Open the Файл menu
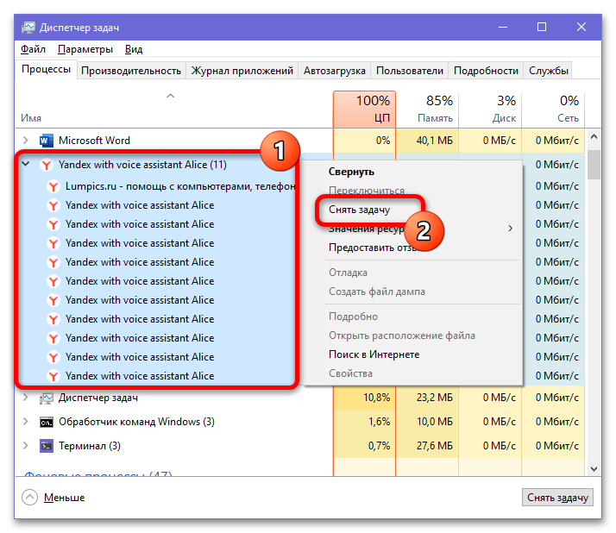The height and width of the screenshot is (533, 616). pos(33,49)
